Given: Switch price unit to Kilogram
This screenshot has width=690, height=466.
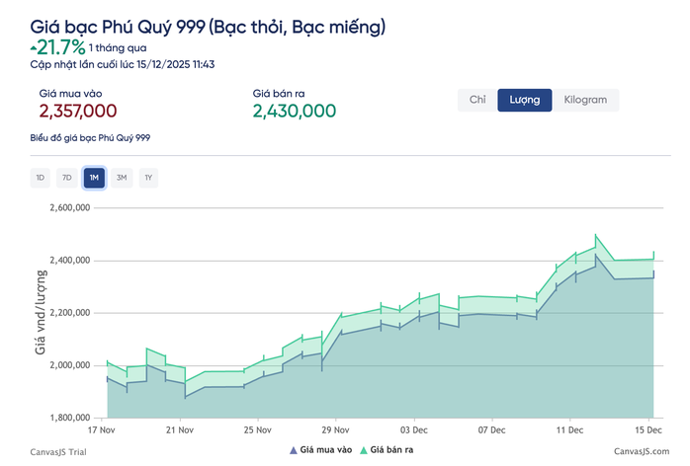Looking at the screenshot, I should [585, 100].
